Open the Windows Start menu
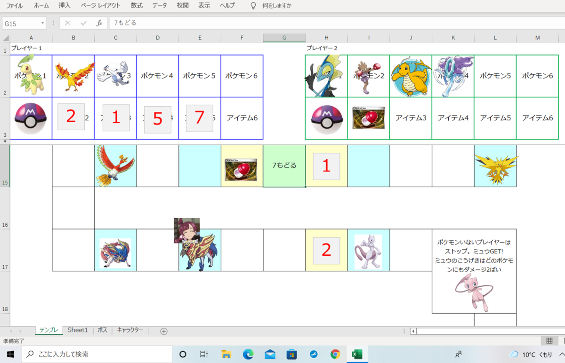This screenshot has height=363, width=565. coord(10,354)
